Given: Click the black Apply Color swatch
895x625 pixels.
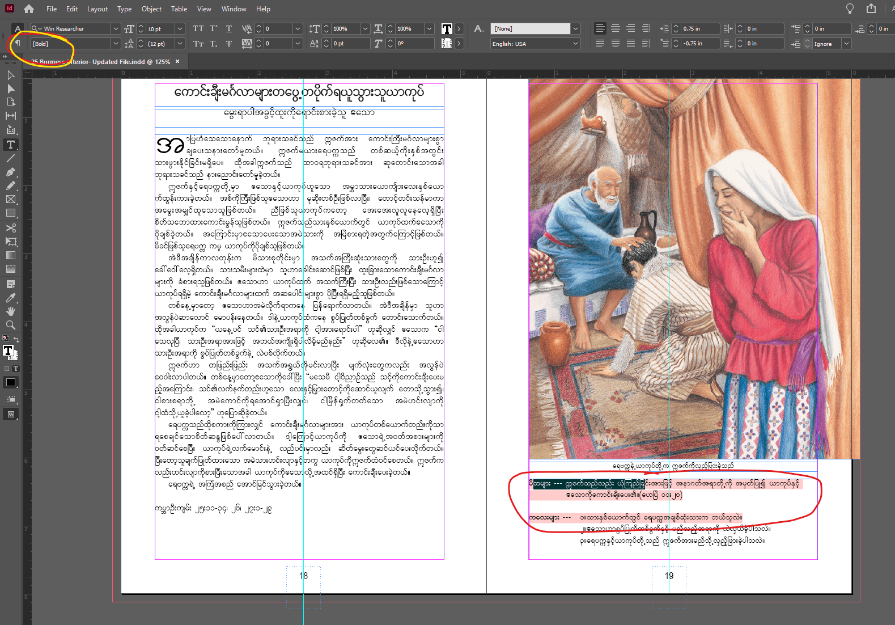Looking at the screenshot, I should (x=11, y=382).
